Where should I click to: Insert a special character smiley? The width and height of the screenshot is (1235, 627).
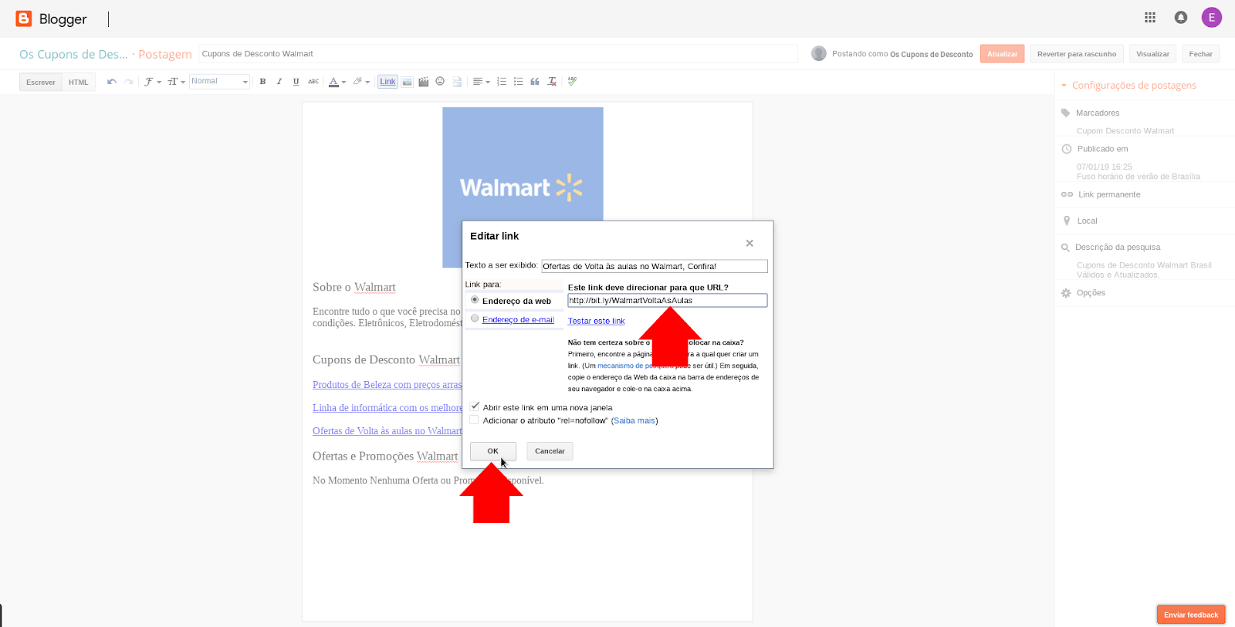tap(440, 82)
